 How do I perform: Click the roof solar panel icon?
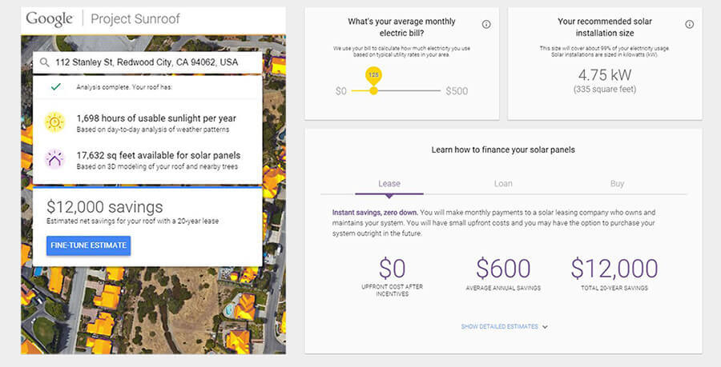coord(54,158)
